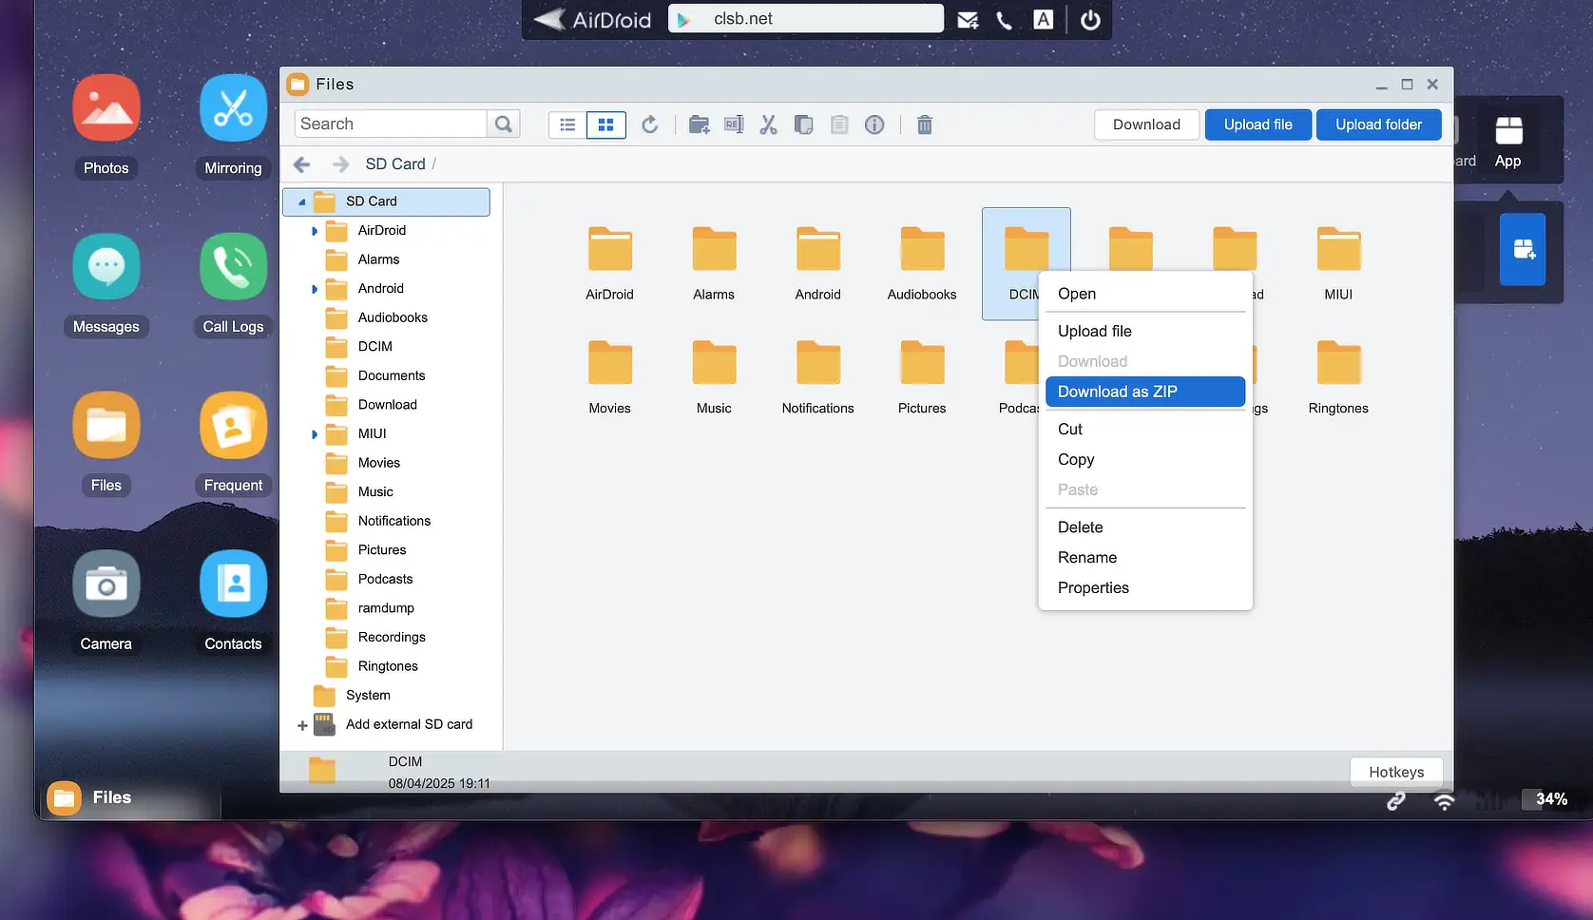1593x920 pixels.
Task: Choose Copy from context menu
Action: click(x=1145, y=459)
